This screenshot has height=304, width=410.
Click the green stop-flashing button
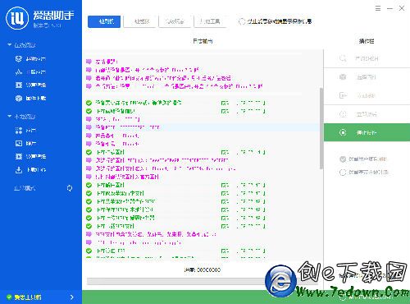pos(367,132)
